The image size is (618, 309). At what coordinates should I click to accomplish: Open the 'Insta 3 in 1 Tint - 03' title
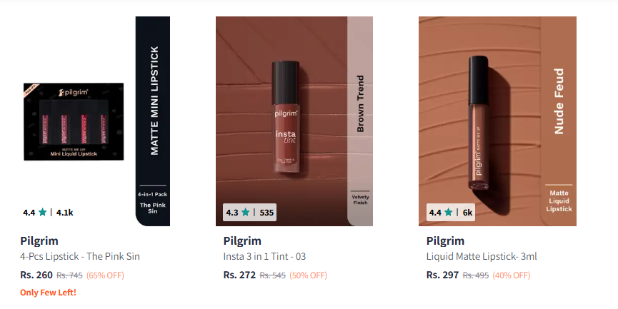[x=264, y=256]
